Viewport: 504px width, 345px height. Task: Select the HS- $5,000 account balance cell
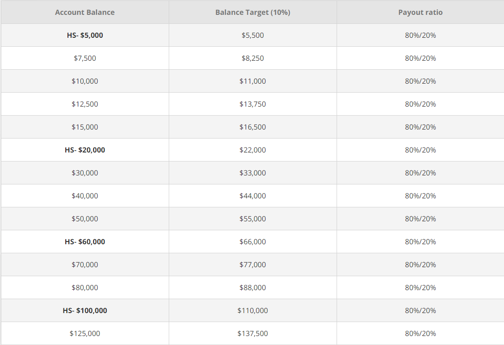click(x=85, y=35)
